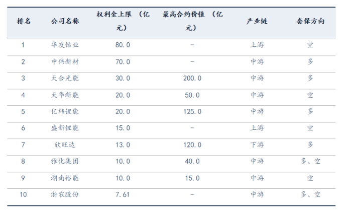Click the 套保方向 column header
The width and height of the screenshot is (346, 212).
[310, 21]
